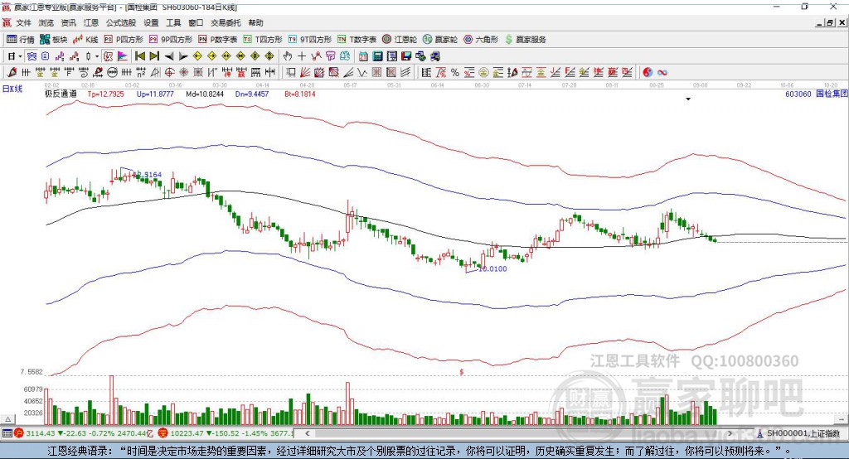Click the red-blue yin-yang icon
The height and width of the screenshot is (459, 849).
pos(648,72)
